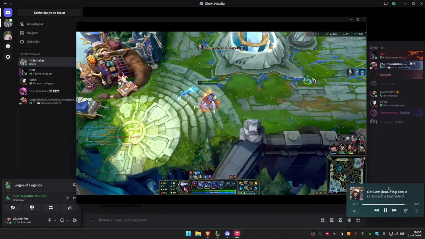The width and height of the screenshot is (425, 239).
Task: Click the stream League of Legends icon
Action: [74, 185]
